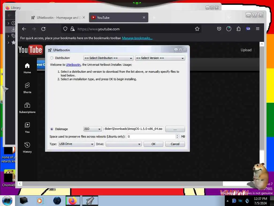Click the horizontal scrollbar left arrow

(20, 183)
